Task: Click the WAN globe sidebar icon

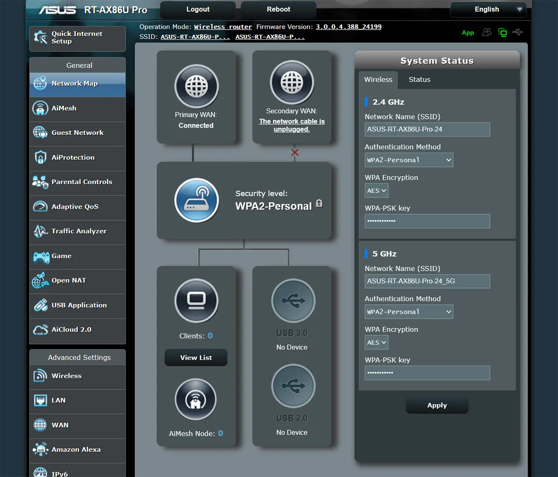Action: point(40,425)
